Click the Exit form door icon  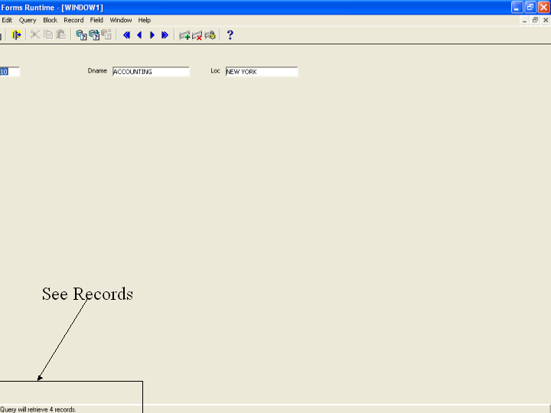[16, 34]
